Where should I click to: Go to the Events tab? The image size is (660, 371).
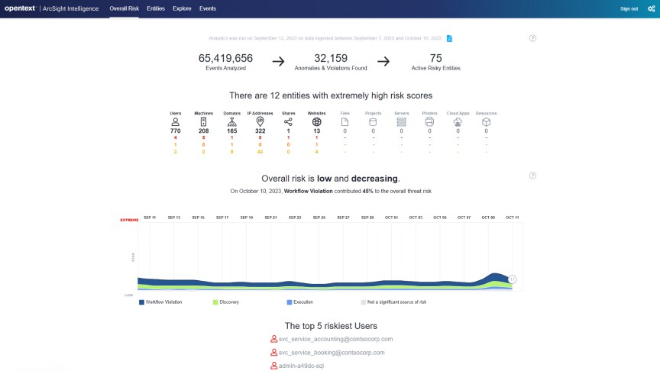(x=208, y=8)
